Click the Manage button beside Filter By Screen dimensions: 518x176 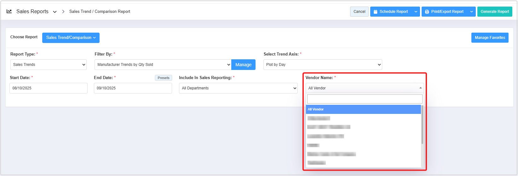tap(243, 65)
